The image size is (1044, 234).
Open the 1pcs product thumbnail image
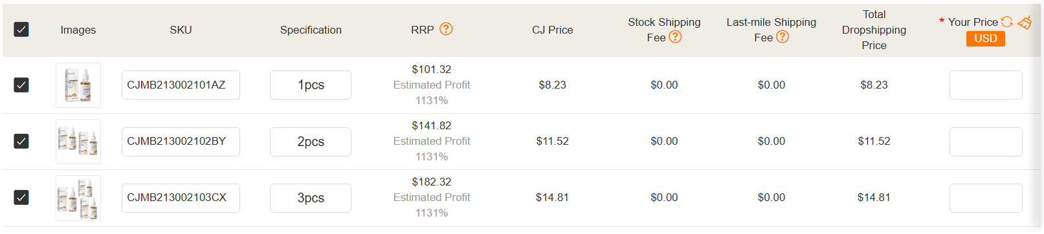pos(78,85)
